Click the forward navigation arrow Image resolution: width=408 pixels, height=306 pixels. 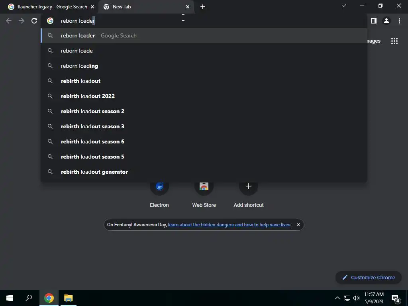tap(22, 21)
